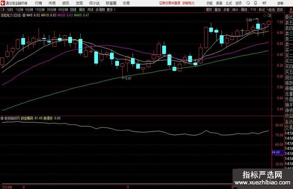
Task: Open the 财富圈 menu
Action: [111, 3]
